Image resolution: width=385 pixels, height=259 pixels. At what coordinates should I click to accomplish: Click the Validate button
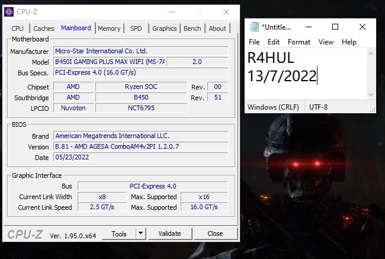tap(169, 234)
